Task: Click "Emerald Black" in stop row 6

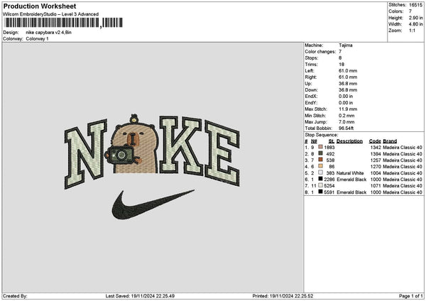Action: [x=351, y=180]
